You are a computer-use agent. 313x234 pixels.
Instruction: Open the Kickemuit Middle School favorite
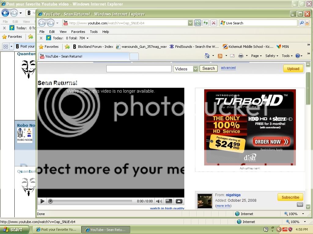pos(248,47)
